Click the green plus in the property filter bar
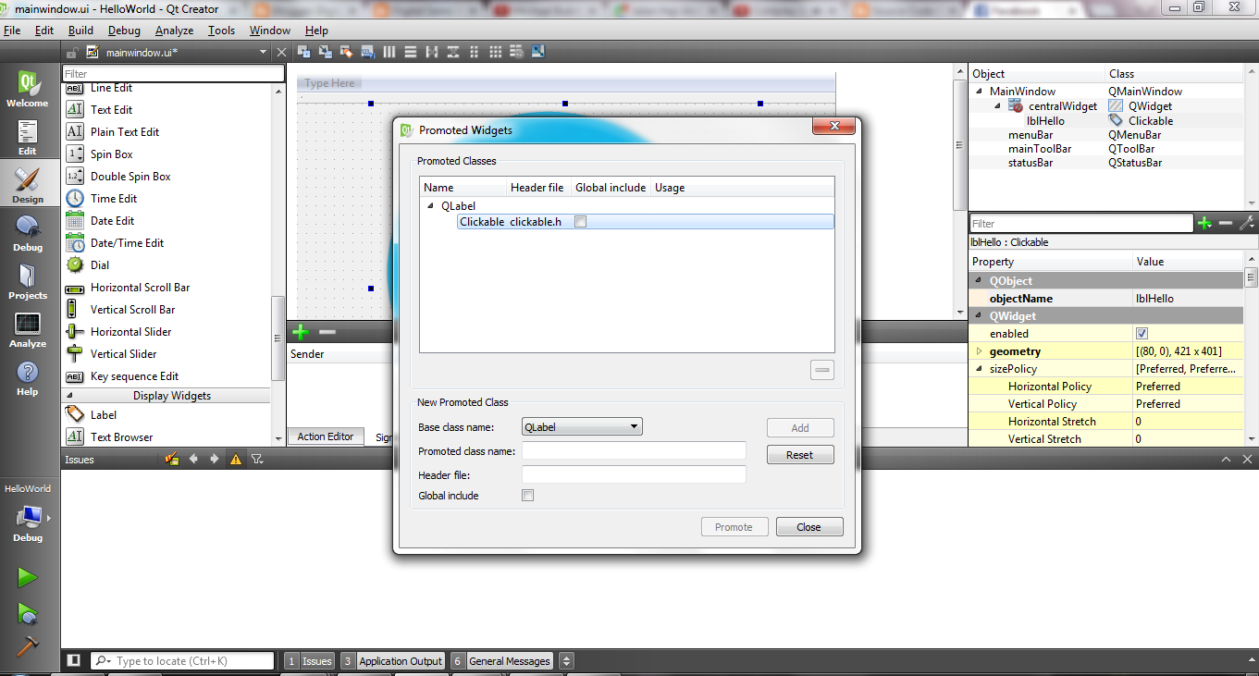This screenshot has width=1259, height=676. coord(1205,223)
